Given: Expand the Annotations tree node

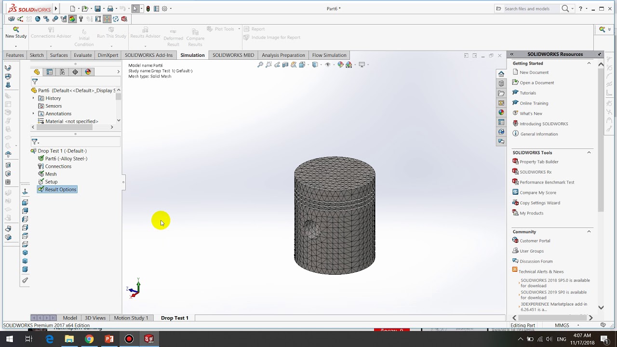Looking at the screenshot, I should point(33,114).
